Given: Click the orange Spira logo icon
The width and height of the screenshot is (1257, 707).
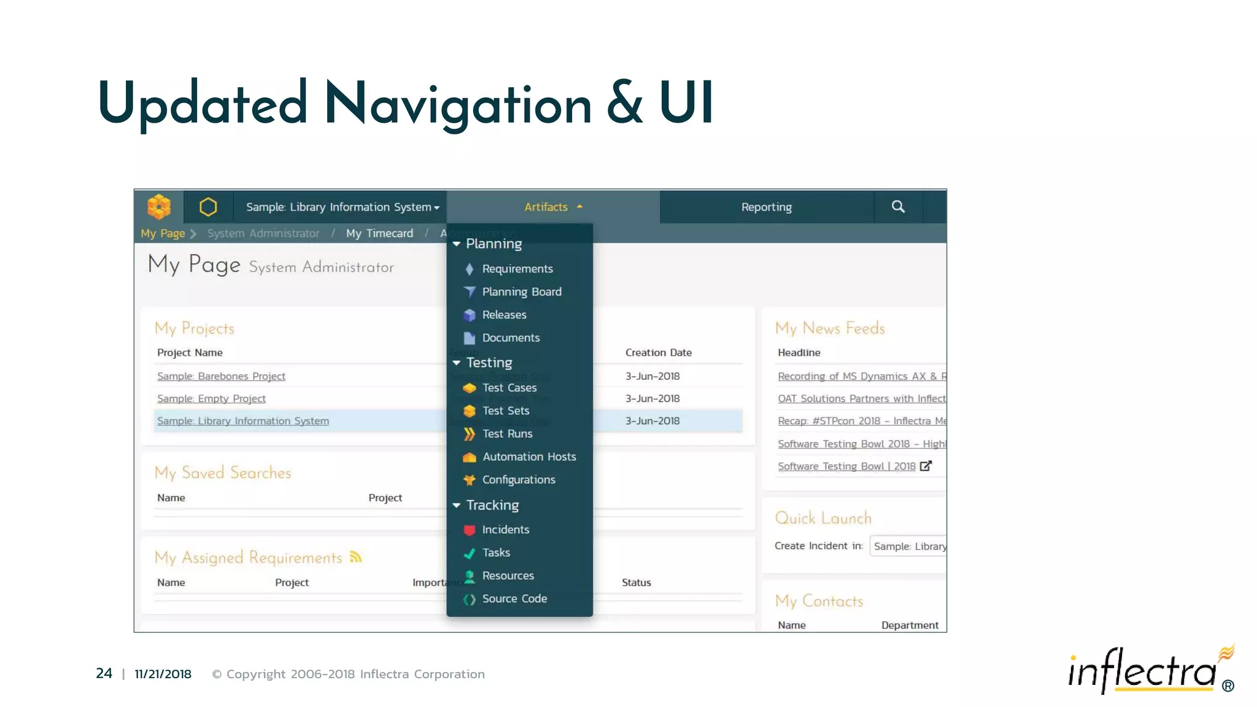Looking at the screenshot, I should click(x=159, y=207).
